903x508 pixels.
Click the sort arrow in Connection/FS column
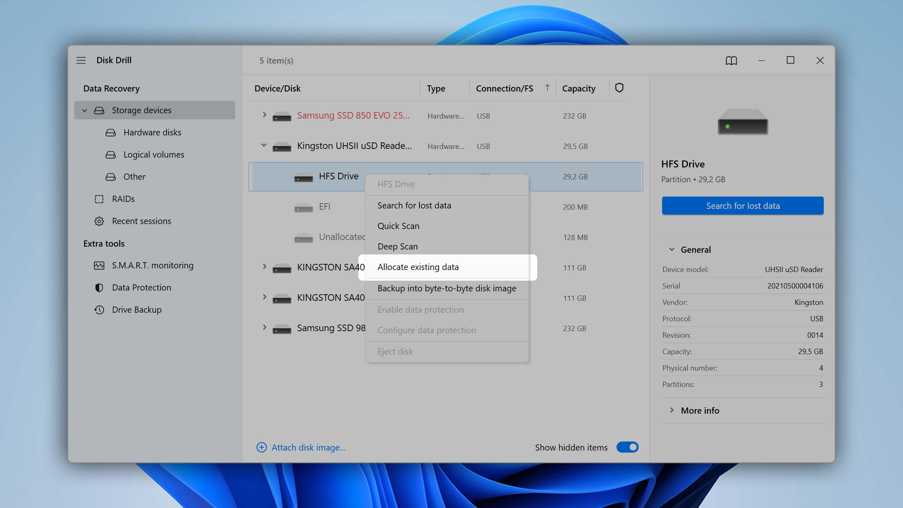(547, 88)
